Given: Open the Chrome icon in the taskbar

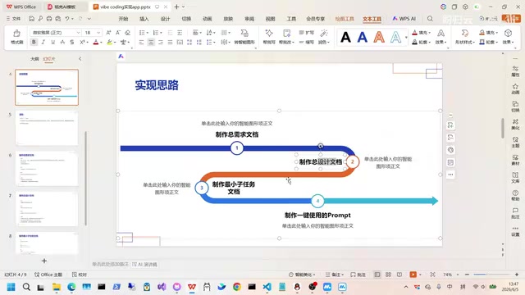Looking at the screenshot, I should click(x=237, y=287).
